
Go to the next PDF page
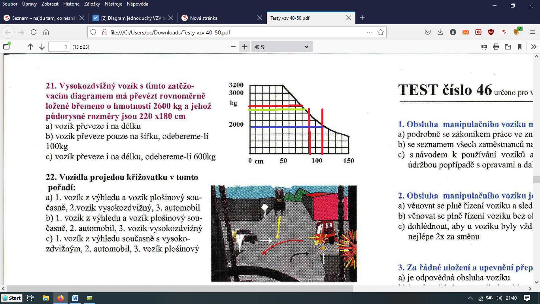pos(42,47)
